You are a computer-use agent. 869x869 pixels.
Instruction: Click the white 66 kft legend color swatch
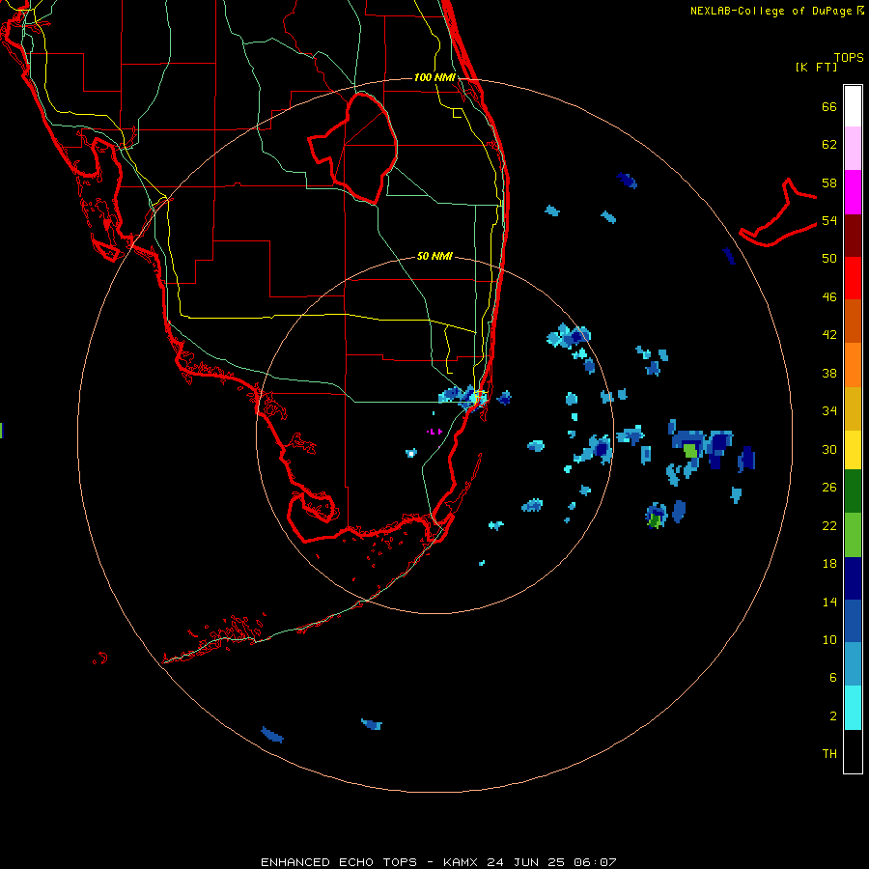pos(853,106)
